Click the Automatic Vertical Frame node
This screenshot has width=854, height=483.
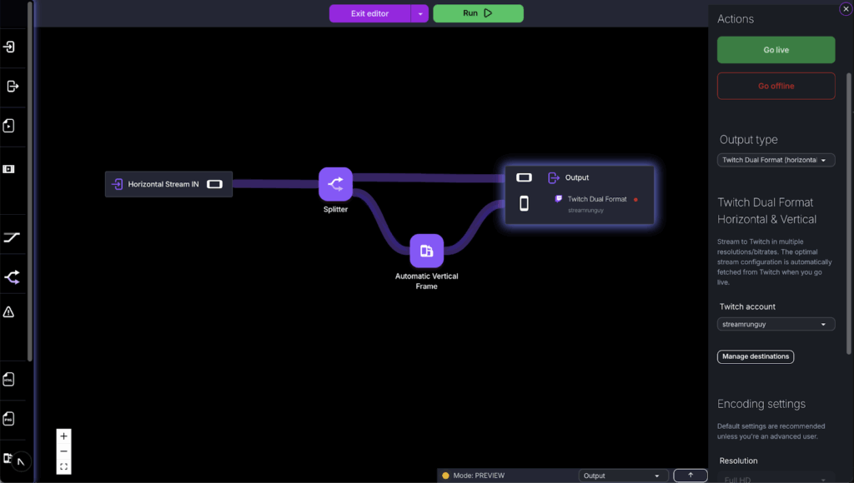pyautogui.click(x=425, y=251)
